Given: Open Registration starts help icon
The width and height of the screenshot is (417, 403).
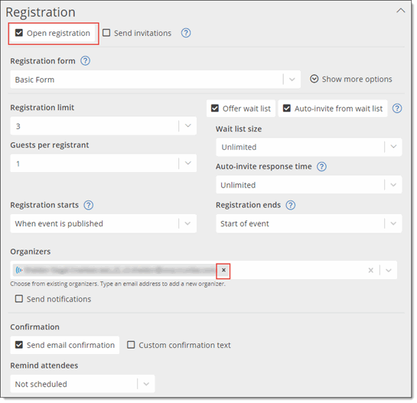Looking at the screenshot, I should click(88, 205).
